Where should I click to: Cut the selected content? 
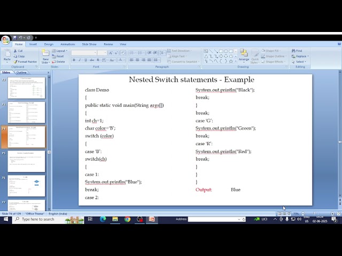18,51
